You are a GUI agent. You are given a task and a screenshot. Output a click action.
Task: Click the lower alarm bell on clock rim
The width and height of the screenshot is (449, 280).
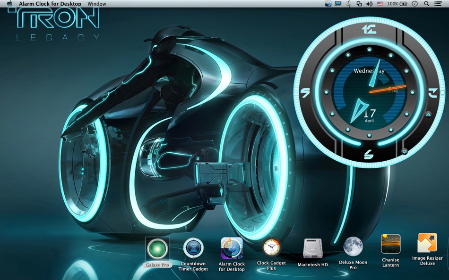click(405, 151)
